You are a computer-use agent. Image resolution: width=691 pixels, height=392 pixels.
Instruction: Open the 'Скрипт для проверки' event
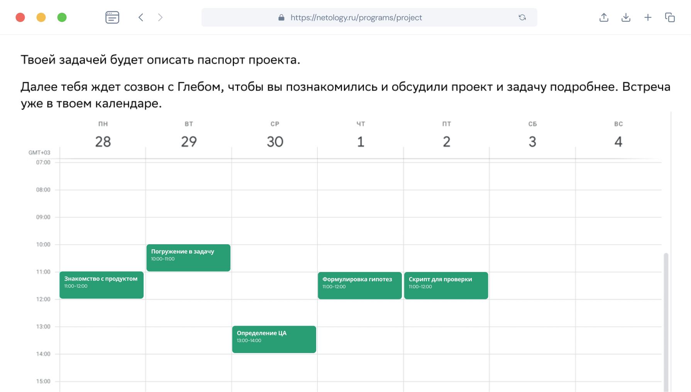(446, 286)
